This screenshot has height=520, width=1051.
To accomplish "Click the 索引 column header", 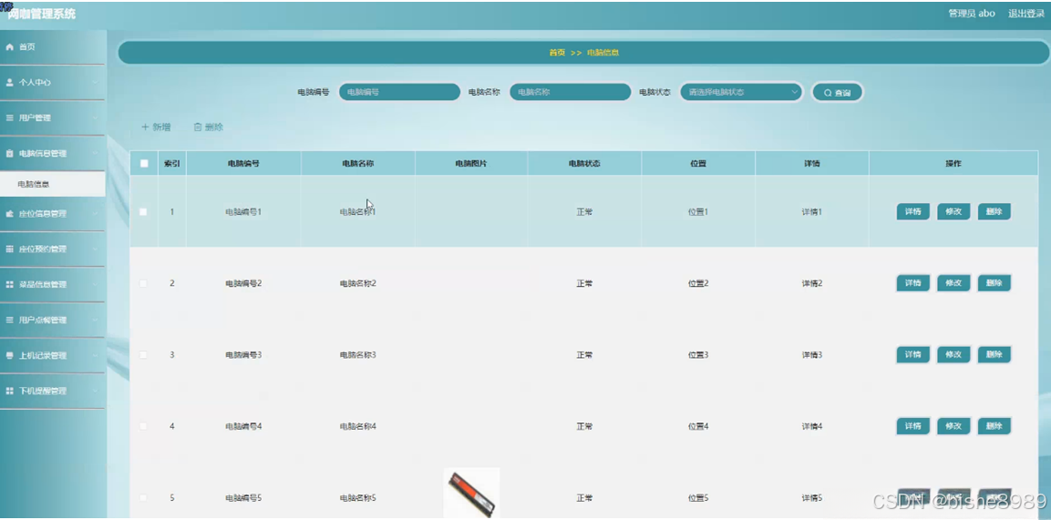I will 172,163.
